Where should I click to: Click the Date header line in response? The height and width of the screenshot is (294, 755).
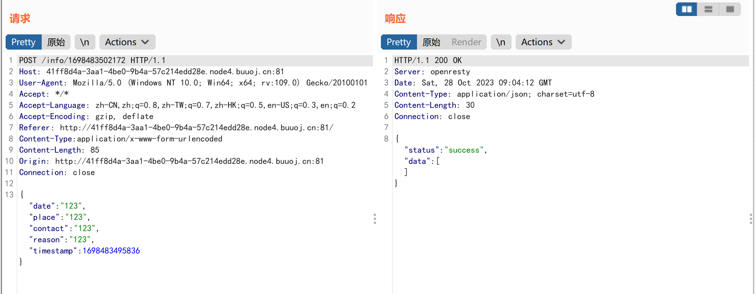point(473,83)
